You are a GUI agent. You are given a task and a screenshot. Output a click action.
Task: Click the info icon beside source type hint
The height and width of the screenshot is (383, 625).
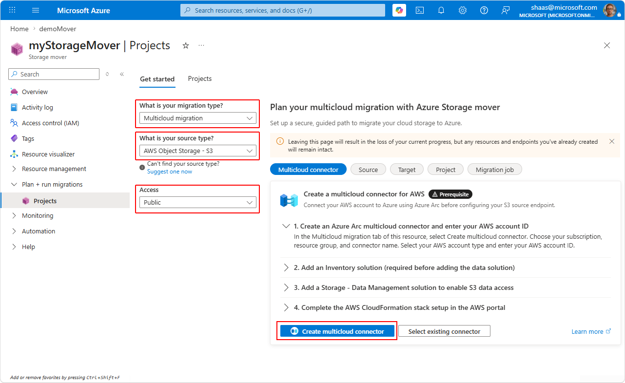[x=142, y=167]
